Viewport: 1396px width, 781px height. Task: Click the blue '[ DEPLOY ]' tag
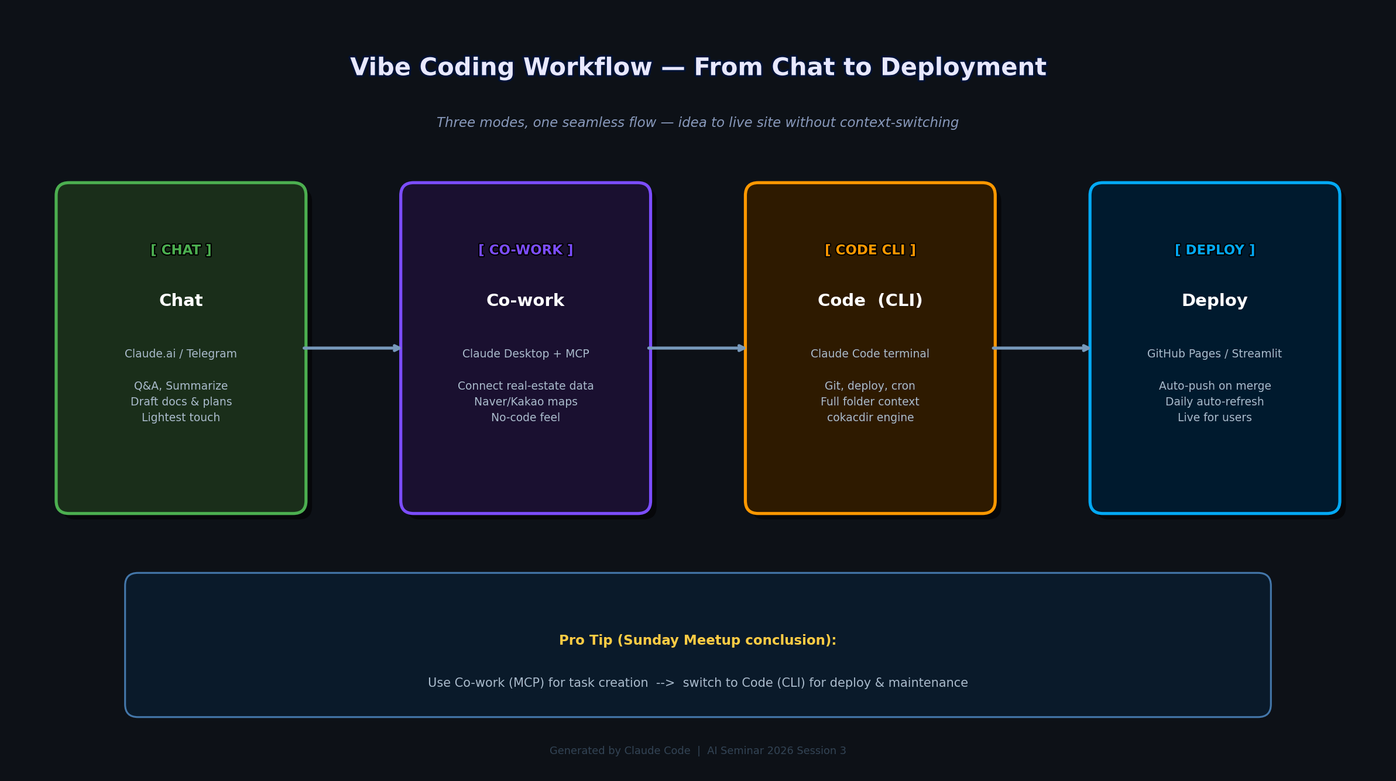[1215, 250]
